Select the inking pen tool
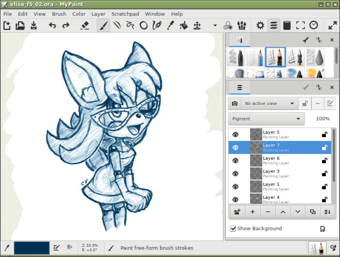Image resolution: width=340 pixels, height=257 pixels. point(157,25)
